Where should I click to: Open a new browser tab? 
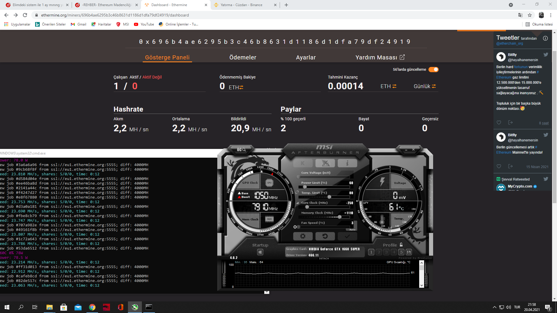pos(286,5)
